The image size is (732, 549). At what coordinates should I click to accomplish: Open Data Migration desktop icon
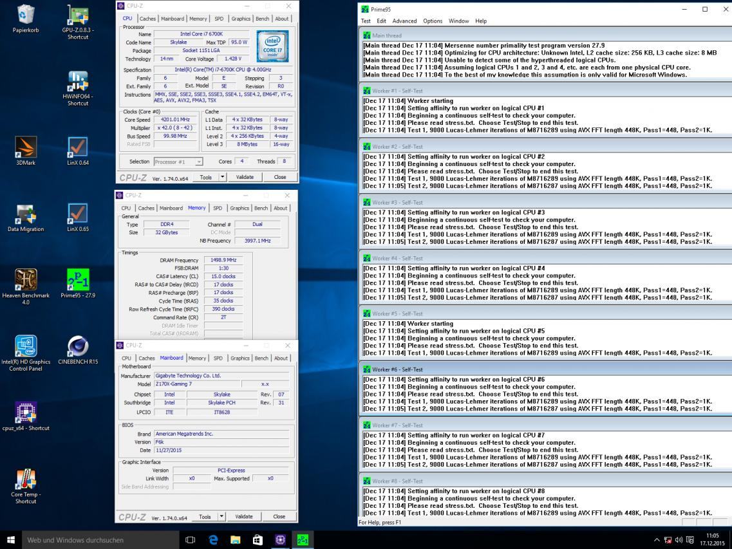[25, 217]
